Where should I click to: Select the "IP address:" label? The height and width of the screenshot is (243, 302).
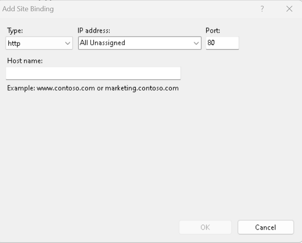pyautogui.click(x=95, y=31)
